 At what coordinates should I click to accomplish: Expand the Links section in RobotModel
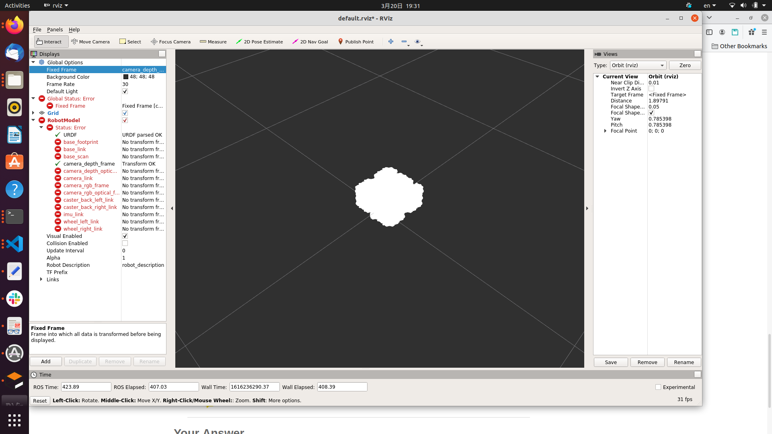point(41,279)
